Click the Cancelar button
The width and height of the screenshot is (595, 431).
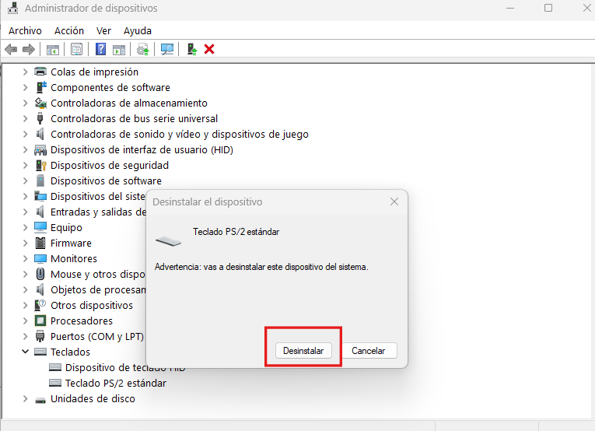click(369, 351)
